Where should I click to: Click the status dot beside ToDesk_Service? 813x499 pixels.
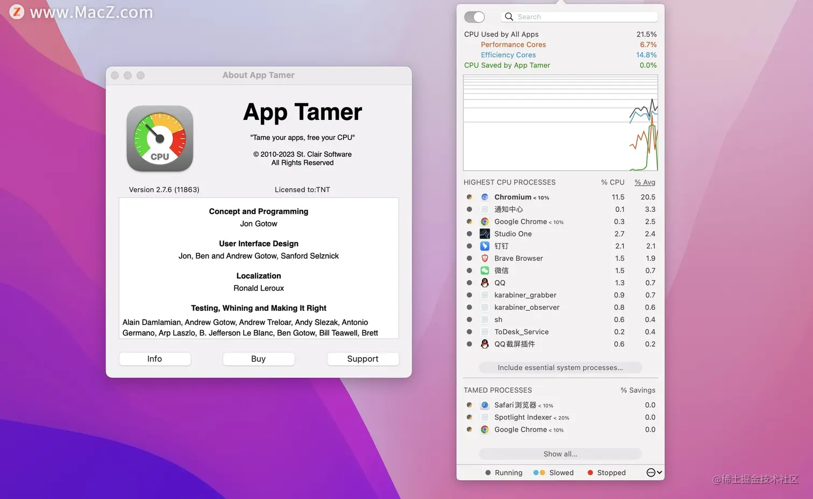coord(469,332)
